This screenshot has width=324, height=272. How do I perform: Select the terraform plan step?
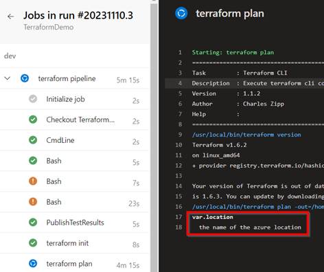tap(74, 264)
